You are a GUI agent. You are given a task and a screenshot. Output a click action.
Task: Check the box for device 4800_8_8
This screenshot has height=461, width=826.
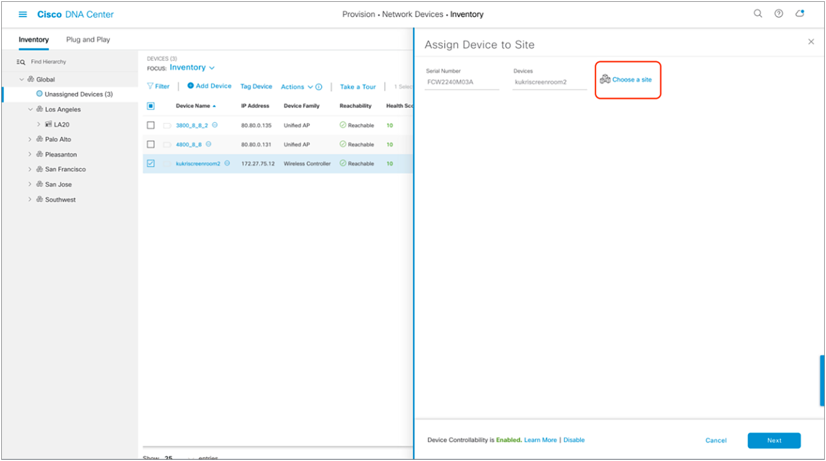tap(151, 144)
